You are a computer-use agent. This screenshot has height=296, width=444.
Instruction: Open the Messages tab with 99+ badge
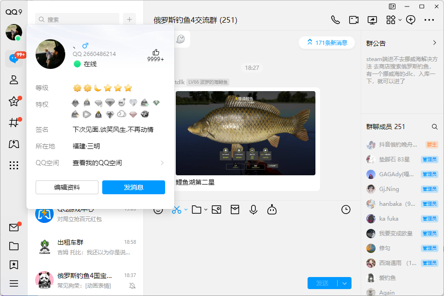pyautogui.click(x=14, y=59)
